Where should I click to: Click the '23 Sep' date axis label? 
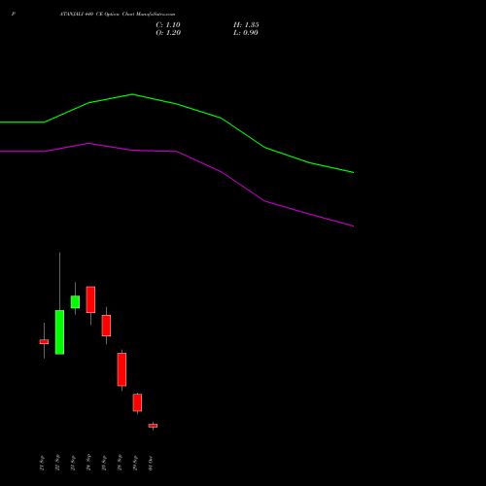73,463
